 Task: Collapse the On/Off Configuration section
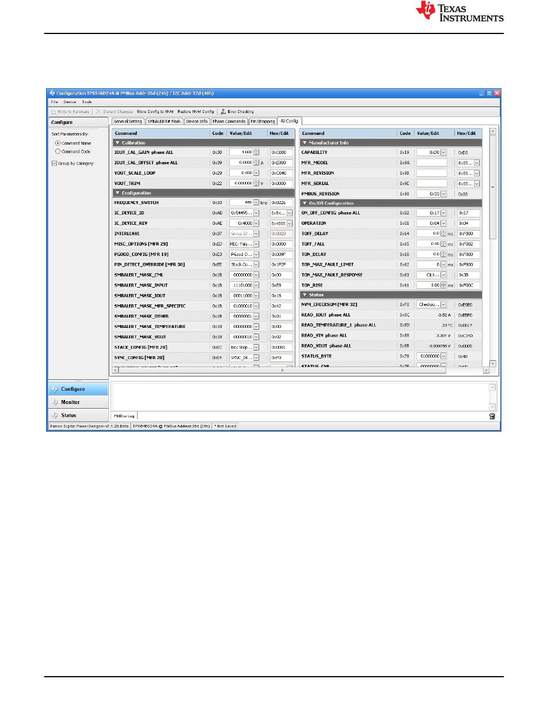click(x=305, y=203)
